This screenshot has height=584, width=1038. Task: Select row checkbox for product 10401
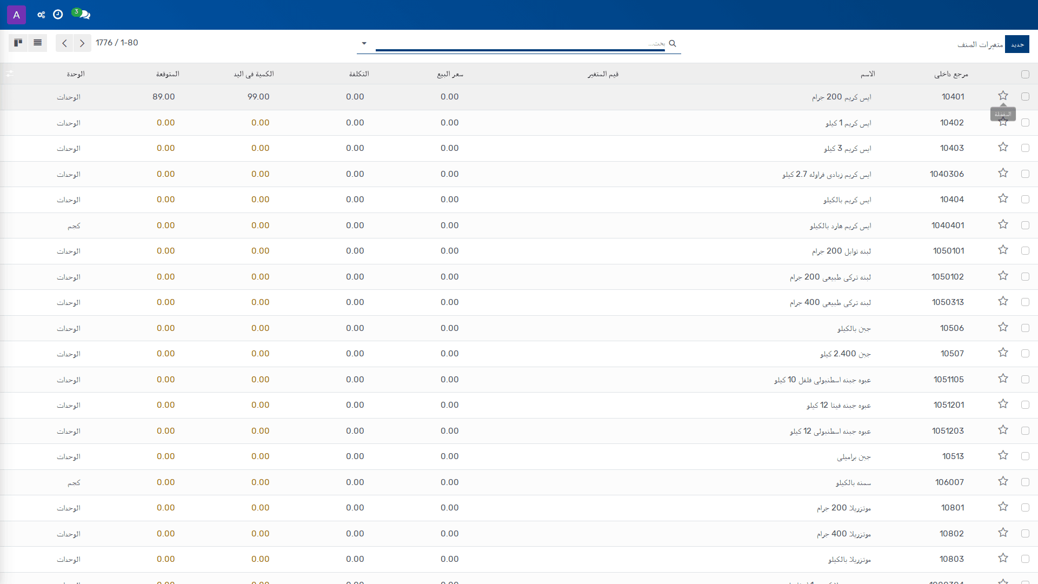coord(1025,97)
